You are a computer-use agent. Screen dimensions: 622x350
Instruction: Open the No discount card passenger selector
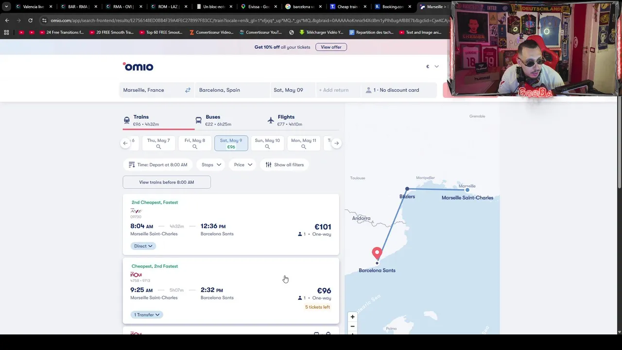[x=399, y=90]
